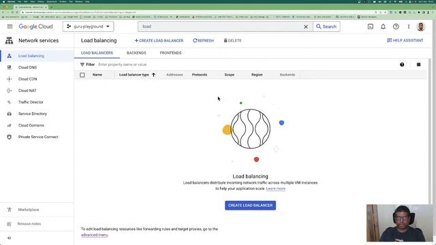Open the notifications bell

click(x=383, y=27)
